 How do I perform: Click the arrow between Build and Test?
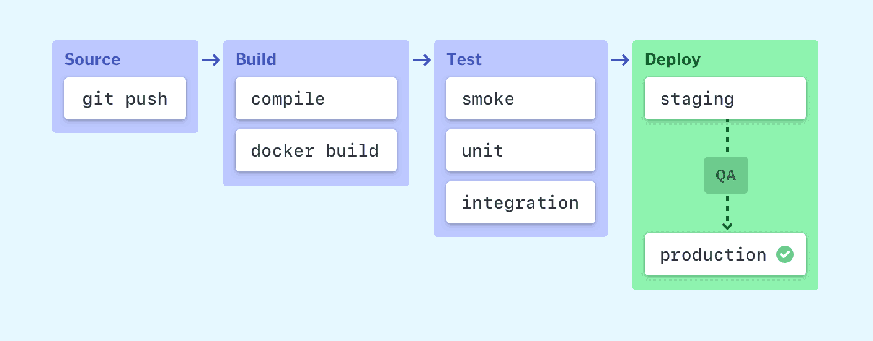[x=422, y=60]
